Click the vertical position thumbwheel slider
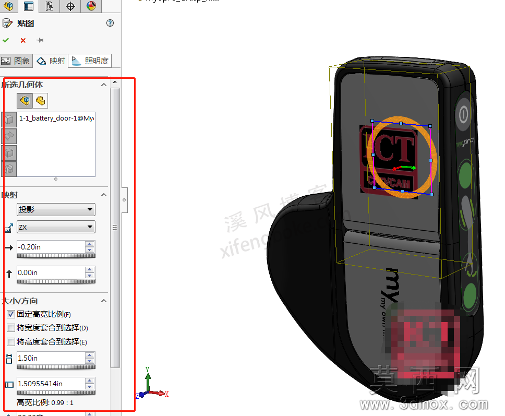This screenshot has width=505, height=416. tap(56, 281)
